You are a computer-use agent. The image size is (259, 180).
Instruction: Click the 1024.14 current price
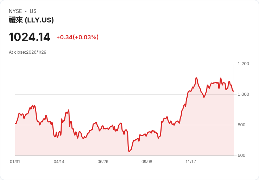click(30, 37)
